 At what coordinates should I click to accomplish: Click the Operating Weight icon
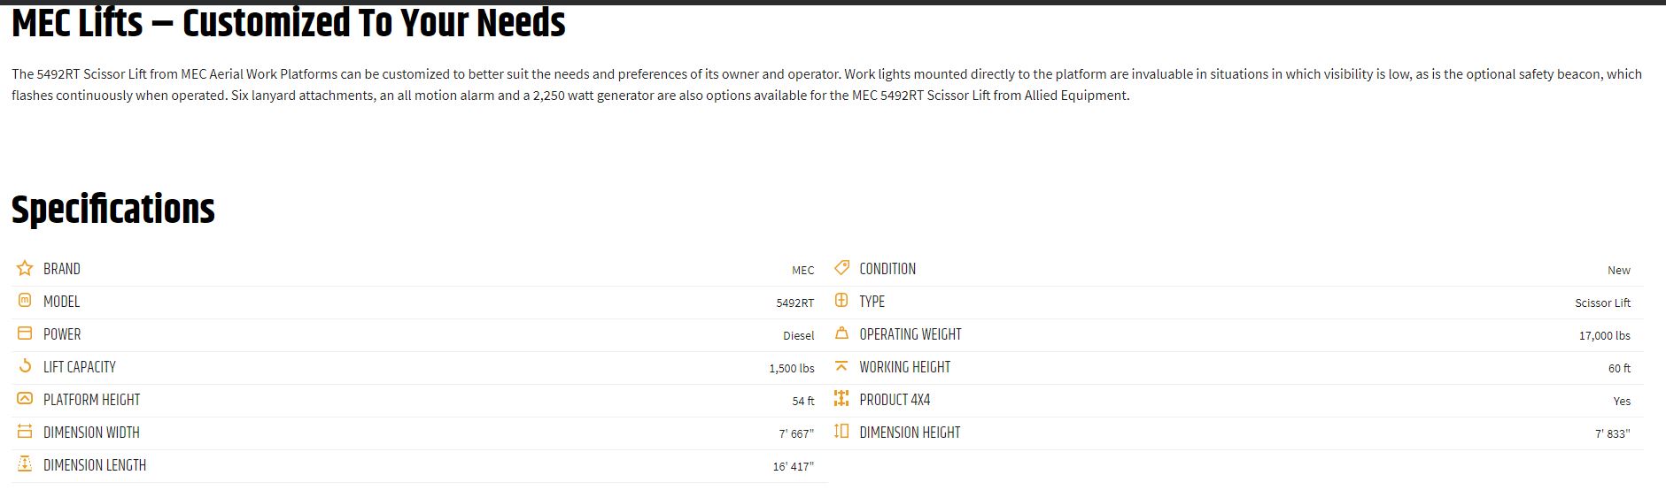pyautogui.click(x=841, y=333)
